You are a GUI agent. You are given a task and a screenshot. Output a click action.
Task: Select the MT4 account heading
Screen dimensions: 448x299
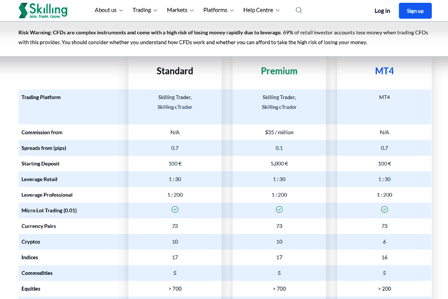tap(384, 71)
